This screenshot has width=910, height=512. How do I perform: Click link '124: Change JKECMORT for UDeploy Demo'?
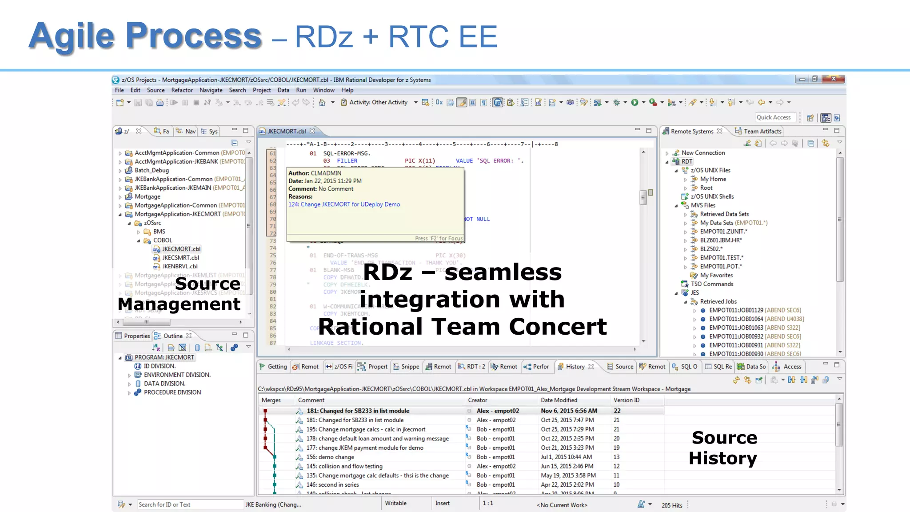pos(344,204)
